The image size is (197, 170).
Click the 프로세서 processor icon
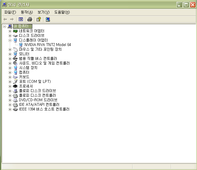tap(15, 86)
